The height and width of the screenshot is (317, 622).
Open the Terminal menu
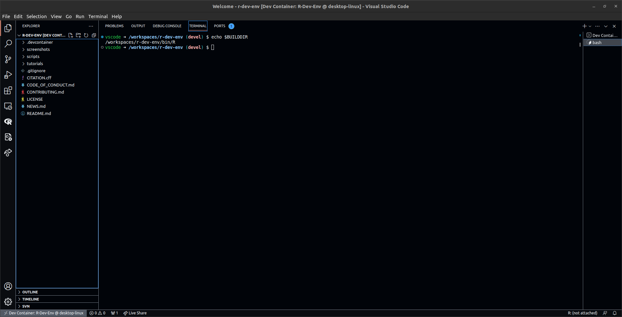pyautogui.click(x=98, y=17)
